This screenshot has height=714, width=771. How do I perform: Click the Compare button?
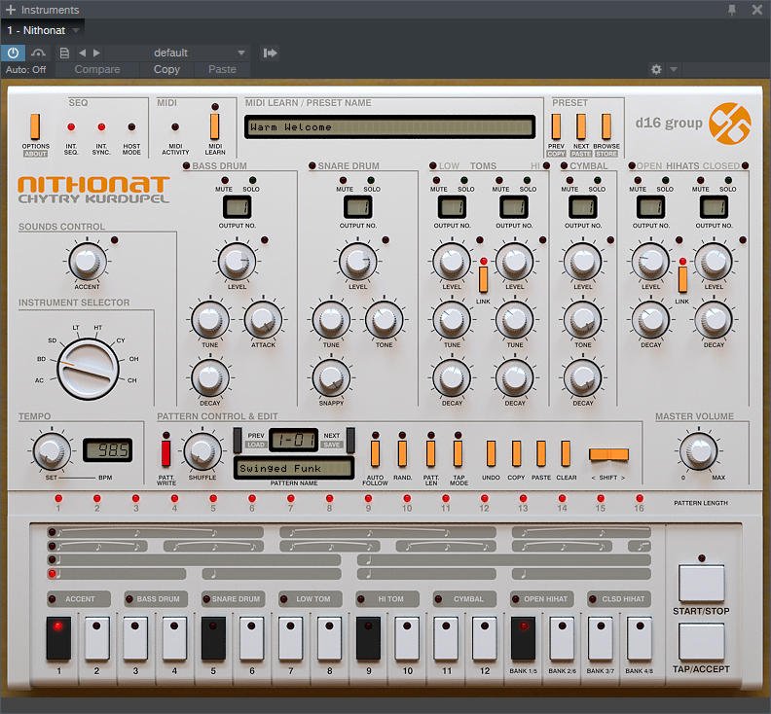[97, 69]
